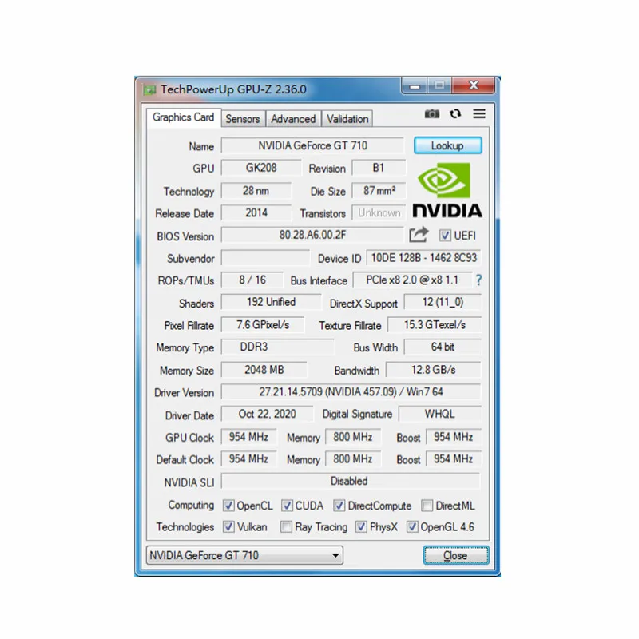
Task: Toggle the PhysX checkbox
Action: coord(361,527)
